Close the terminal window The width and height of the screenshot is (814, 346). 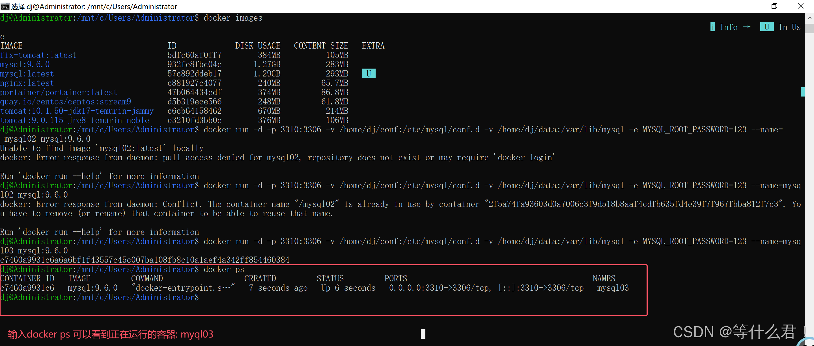(800, 6)
